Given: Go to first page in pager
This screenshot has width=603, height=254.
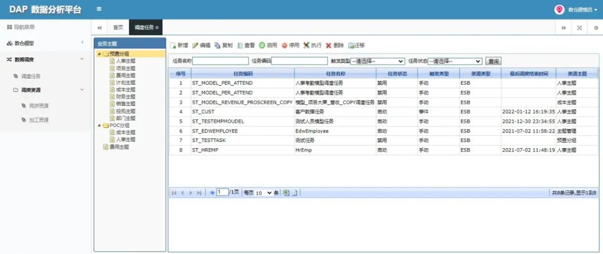Looking at the screenshot, I should point(174,193).
